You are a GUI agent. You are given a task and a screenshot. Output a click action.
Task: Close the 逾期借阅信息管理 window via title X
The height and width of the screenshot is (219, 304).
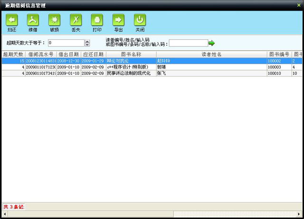tap(298, 4)
